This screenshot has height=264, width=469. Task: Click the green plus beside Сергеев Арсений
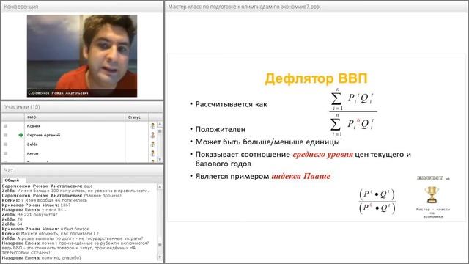[21, 135]
